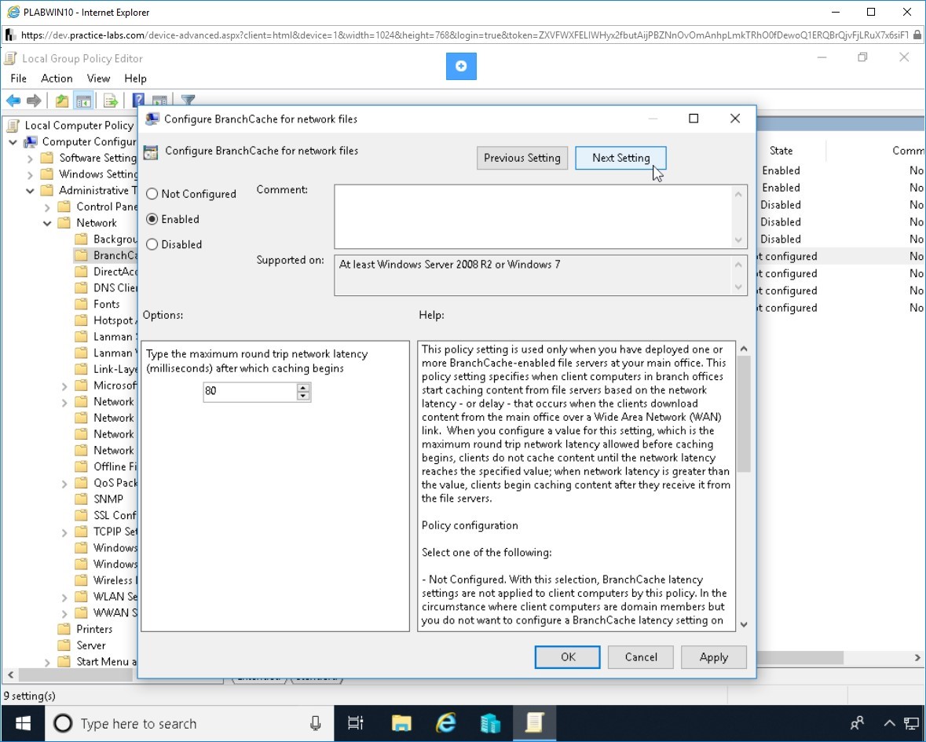Image resolution: width=926 pixels, height=742 pixels.
Task: Open the File menu
Action: (x=18, y=79)
